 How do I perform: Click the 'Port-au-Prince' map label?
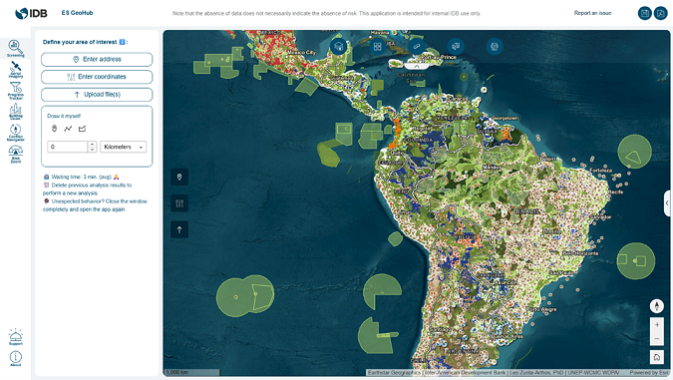point(439,57)
